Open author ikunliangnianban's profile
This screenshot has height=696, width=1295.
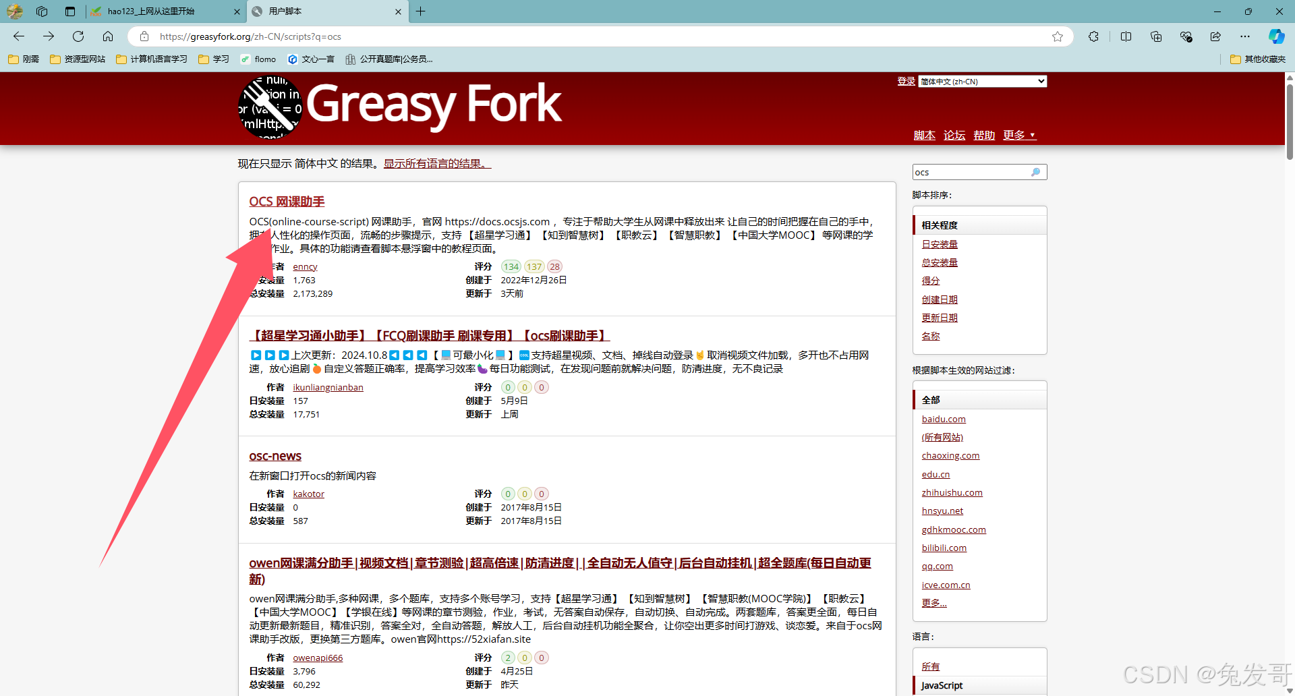[328, 387]
